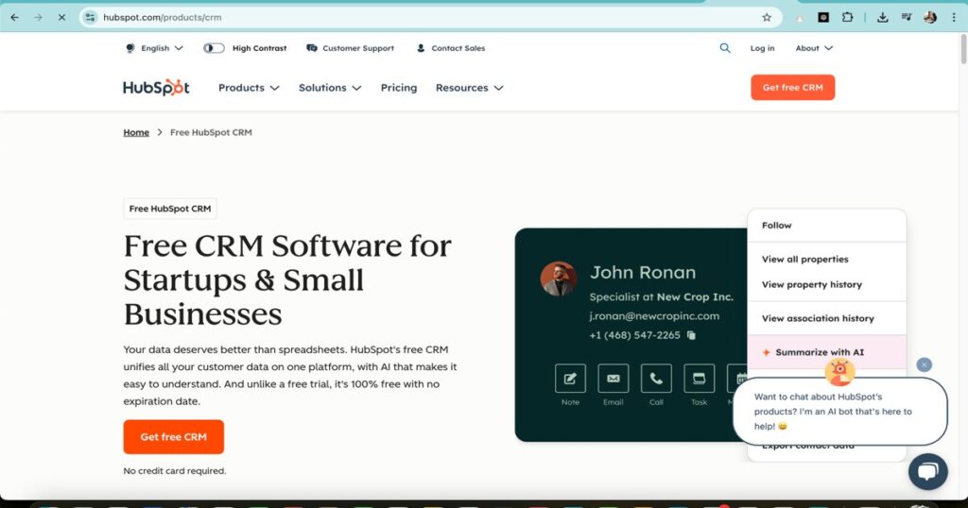Click j.ronan@newcropinc.com email text

tap(654, 315)
